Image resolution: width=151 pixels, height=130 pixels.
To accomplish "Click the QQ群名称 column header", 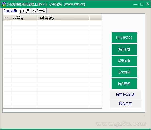I will [x=63, y=18].
